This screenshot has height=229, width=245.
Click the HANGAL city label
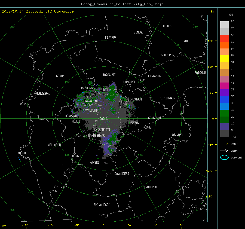(x=77, y=156)
